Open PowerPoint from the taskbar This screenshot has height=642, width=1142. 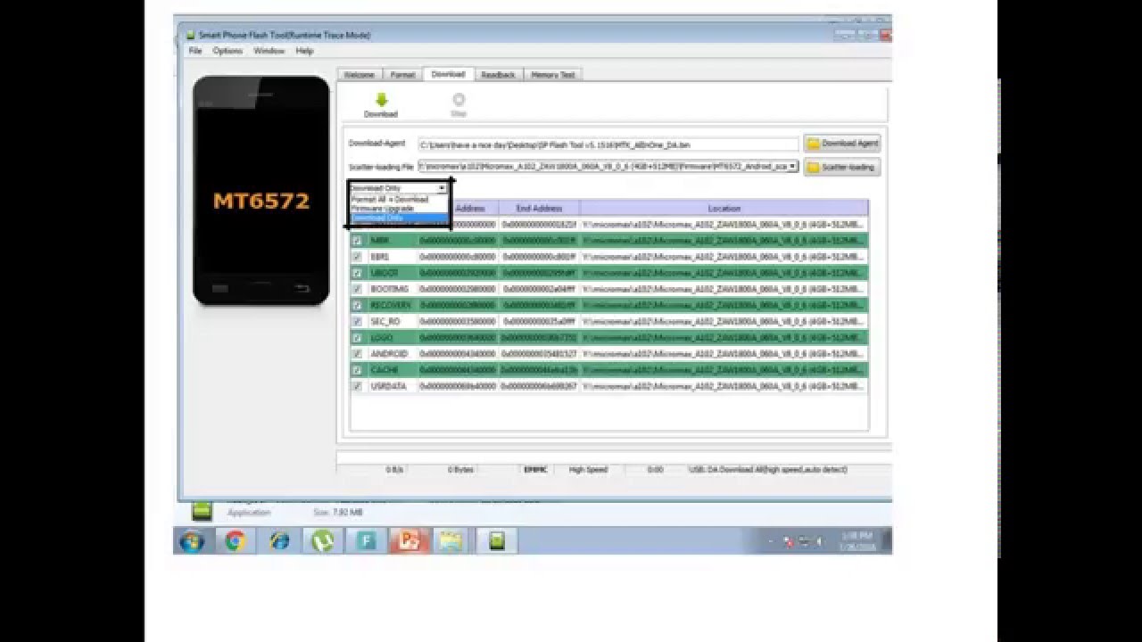pyautogui.click(x=409, y=540)
